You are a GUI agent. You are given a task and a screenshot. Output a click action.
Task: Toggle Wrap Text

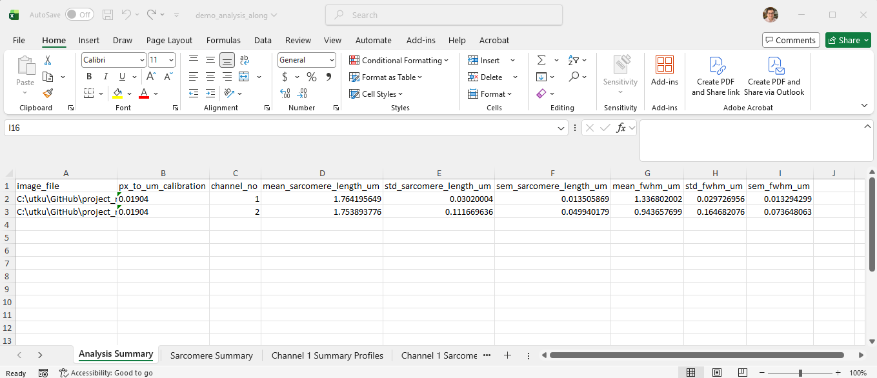(x=244, y=60)
